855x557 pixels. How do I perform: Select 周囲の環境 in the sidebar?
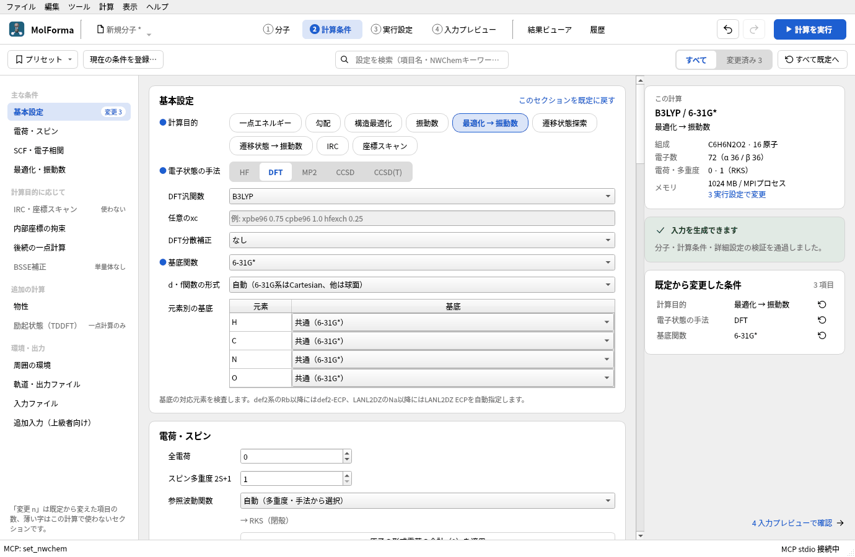point(69,365)
